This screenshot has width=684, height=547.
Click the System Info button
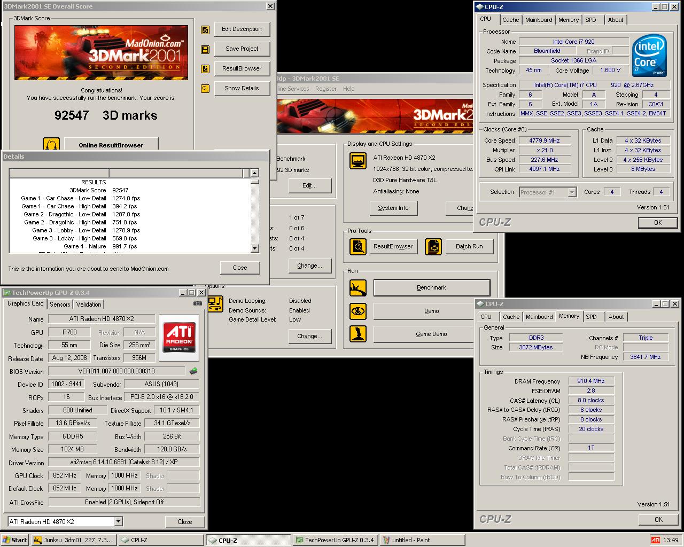(393, 208)
